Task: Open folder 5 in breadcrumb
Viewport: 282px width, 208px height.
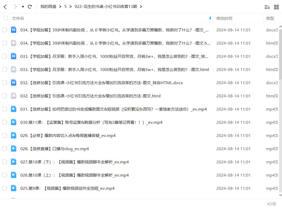Action: [x=65, y=7]
